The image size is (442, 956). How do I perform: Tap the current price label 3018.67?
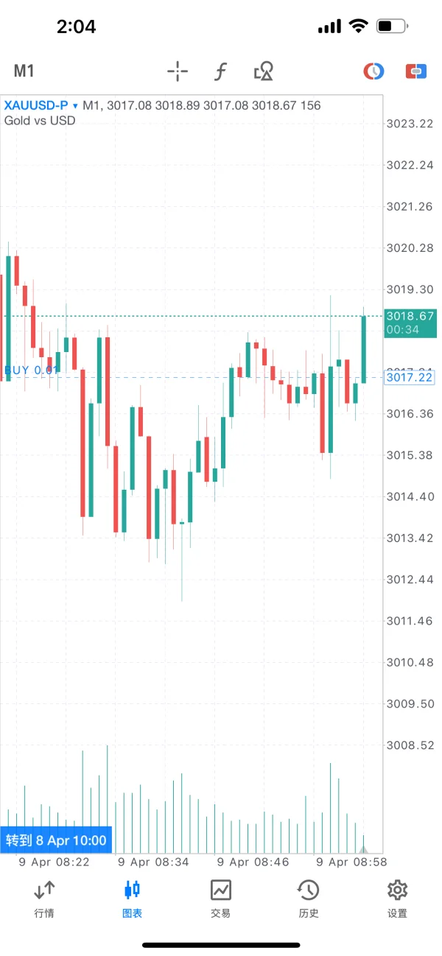click(410, 316)
